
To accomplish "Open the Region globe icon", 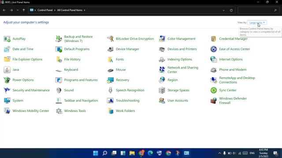I will tap(162, 80).
